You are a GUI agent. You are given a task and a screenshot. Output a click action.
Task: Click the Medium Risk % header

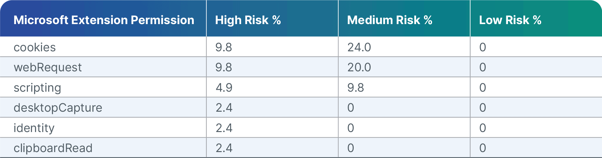point(389,20)
